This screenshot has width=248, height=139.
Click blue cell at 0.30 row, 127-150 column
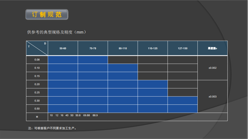tap(183, 101)
